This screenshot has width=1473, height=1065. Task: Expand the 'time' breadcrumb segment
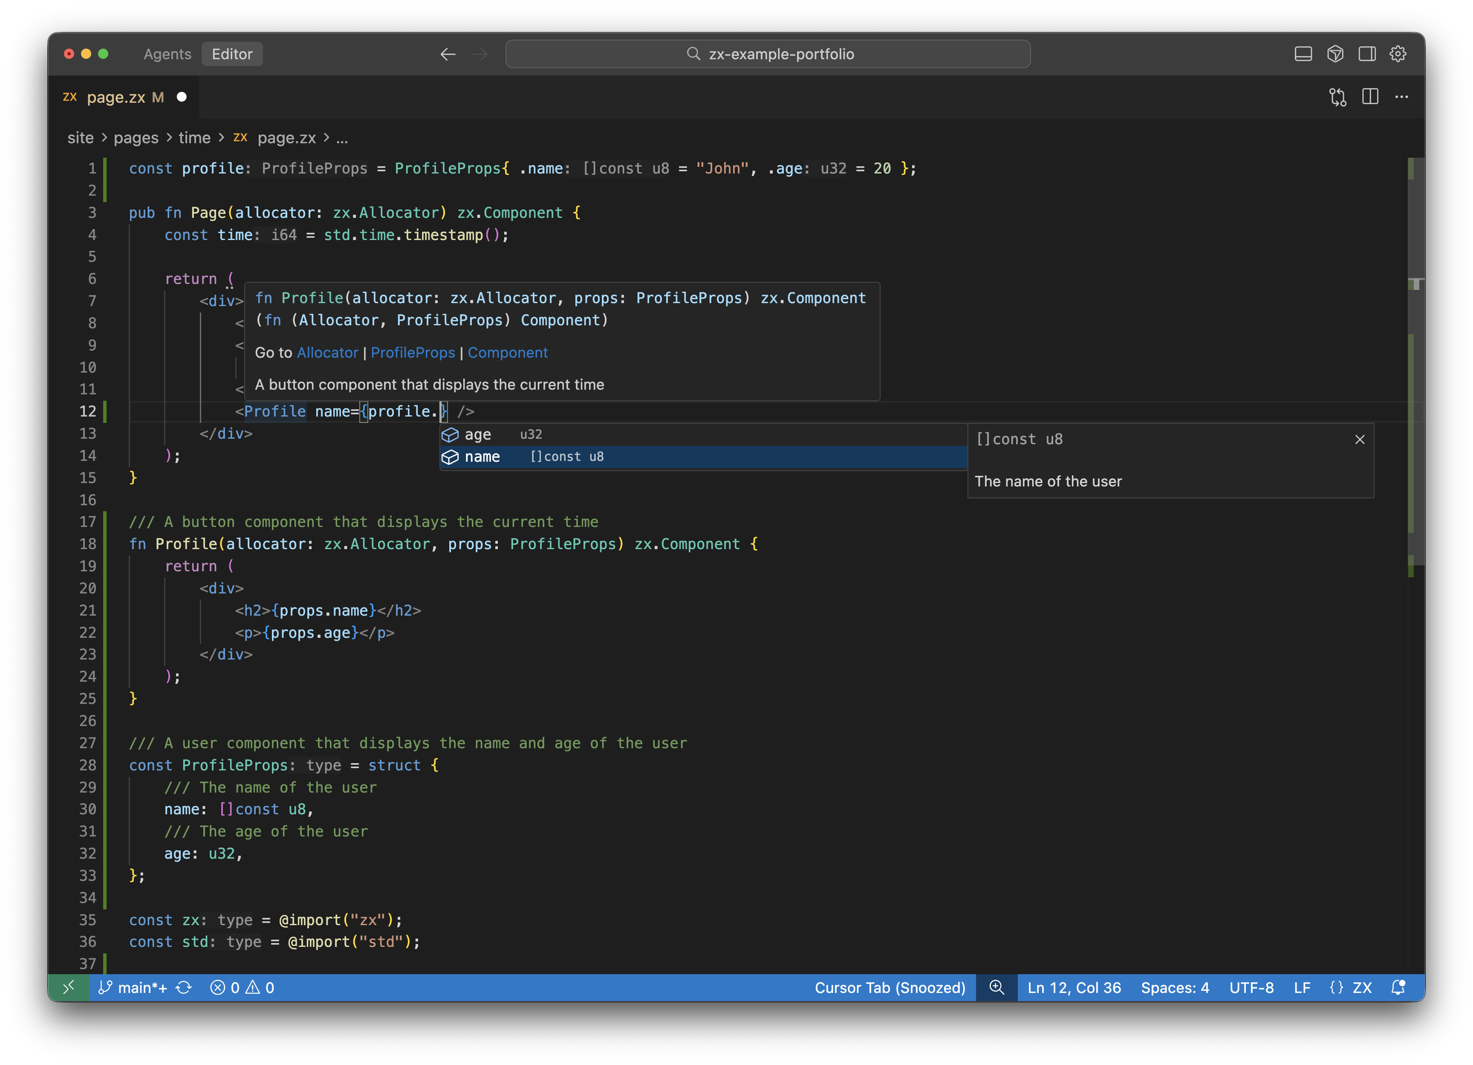tap(194, 138)
